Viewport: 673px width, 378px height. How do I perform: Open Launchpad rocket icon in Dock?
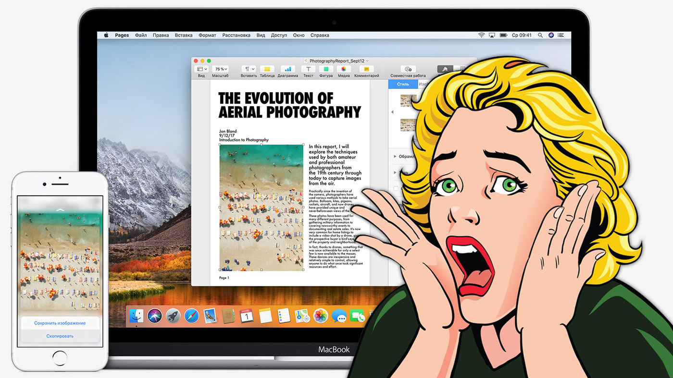[x=173, y=316]
